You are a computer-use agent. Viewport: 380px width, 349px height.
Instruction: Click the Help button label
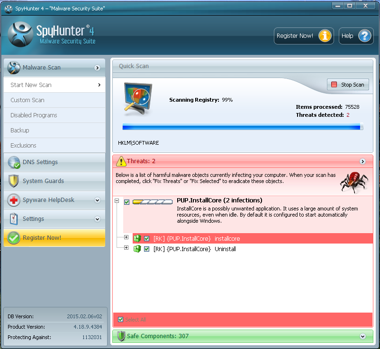tap(347, 36)
